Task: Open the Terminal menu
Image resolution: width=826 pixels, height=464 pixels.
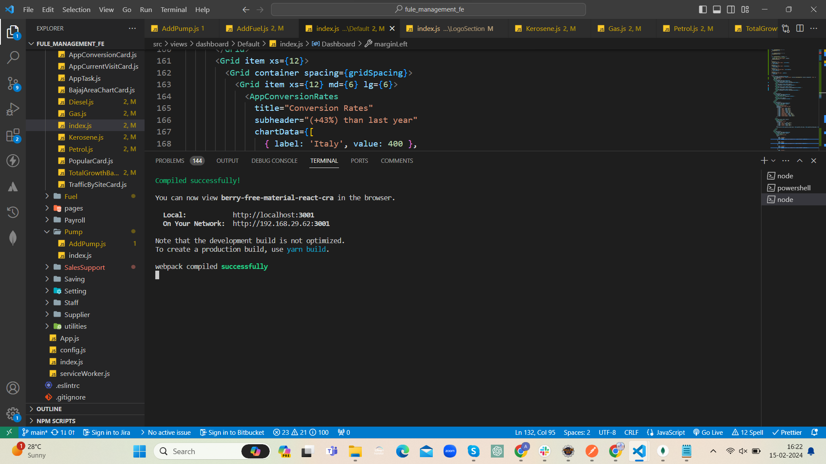Action: coord(173,9)
